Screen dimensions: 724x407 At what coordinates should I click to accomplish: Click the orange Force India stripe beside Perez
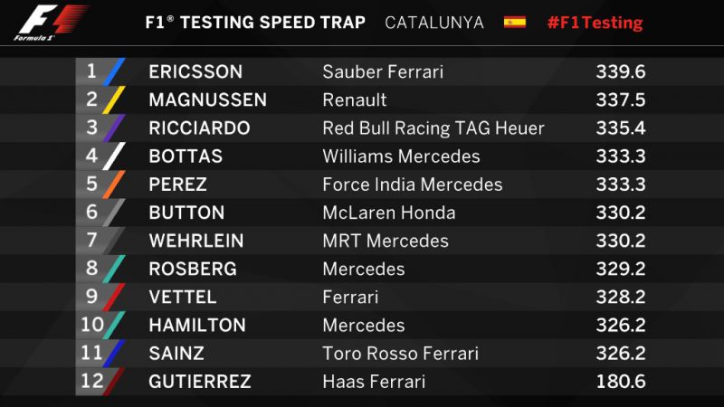[114, 185]
